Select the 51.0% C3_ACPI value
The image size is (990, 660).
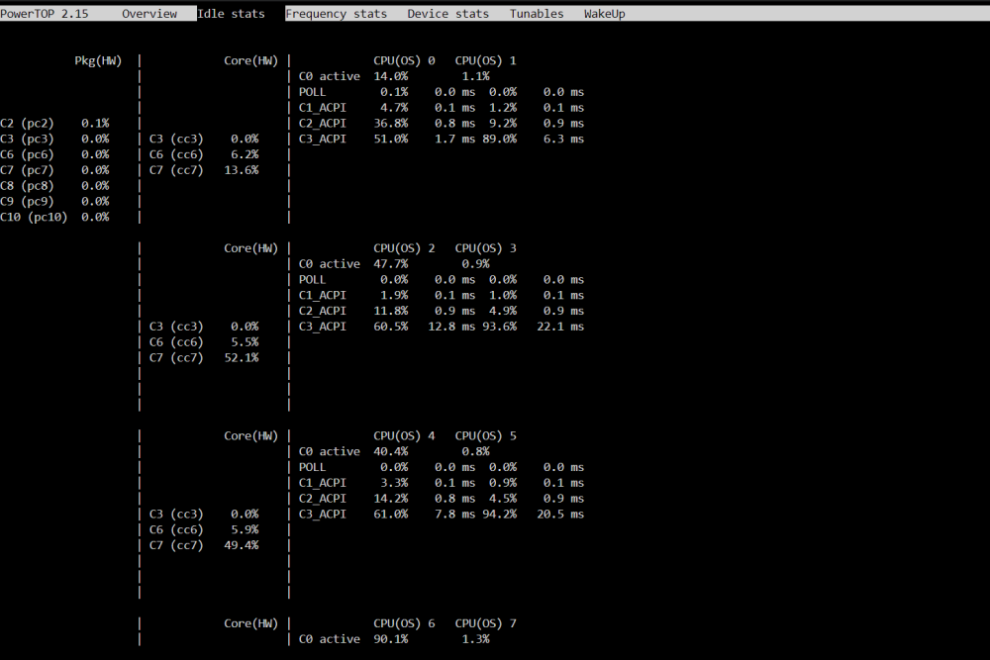tap(391, 140)
